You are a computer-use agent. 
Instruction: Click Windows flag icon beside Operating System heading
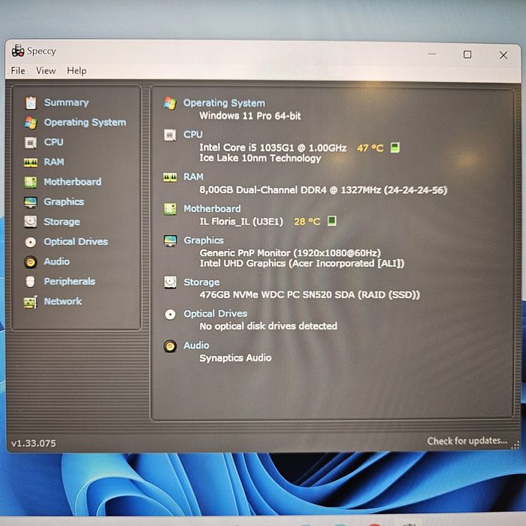[170, 104]
